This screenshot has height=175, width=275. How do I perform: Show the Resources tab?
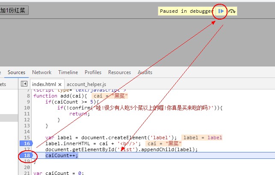(x=119, y=72)
